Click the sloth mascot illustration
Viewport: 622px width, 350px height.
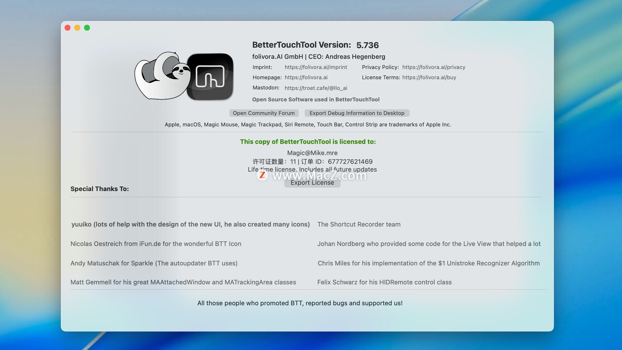(x=162, y=76)
